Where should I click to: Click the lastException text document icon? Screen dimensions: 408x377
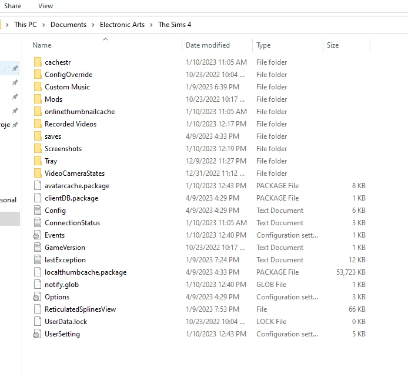pos(38,260)
